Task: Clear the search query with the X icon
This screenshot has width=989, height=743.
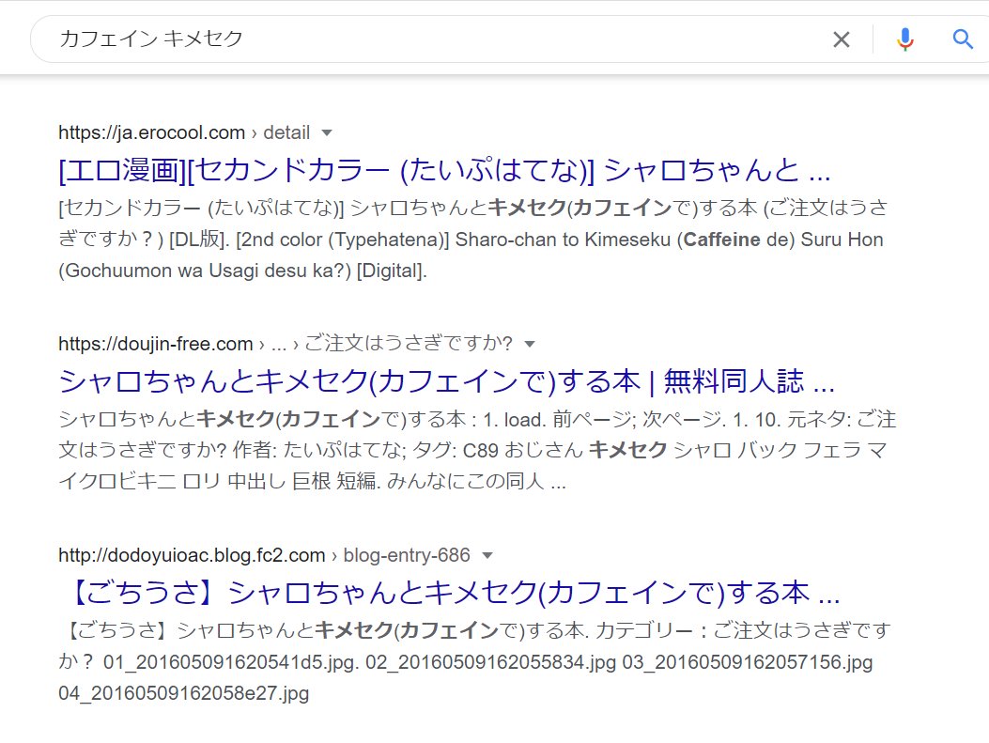Action: click(x=841, y=39)
